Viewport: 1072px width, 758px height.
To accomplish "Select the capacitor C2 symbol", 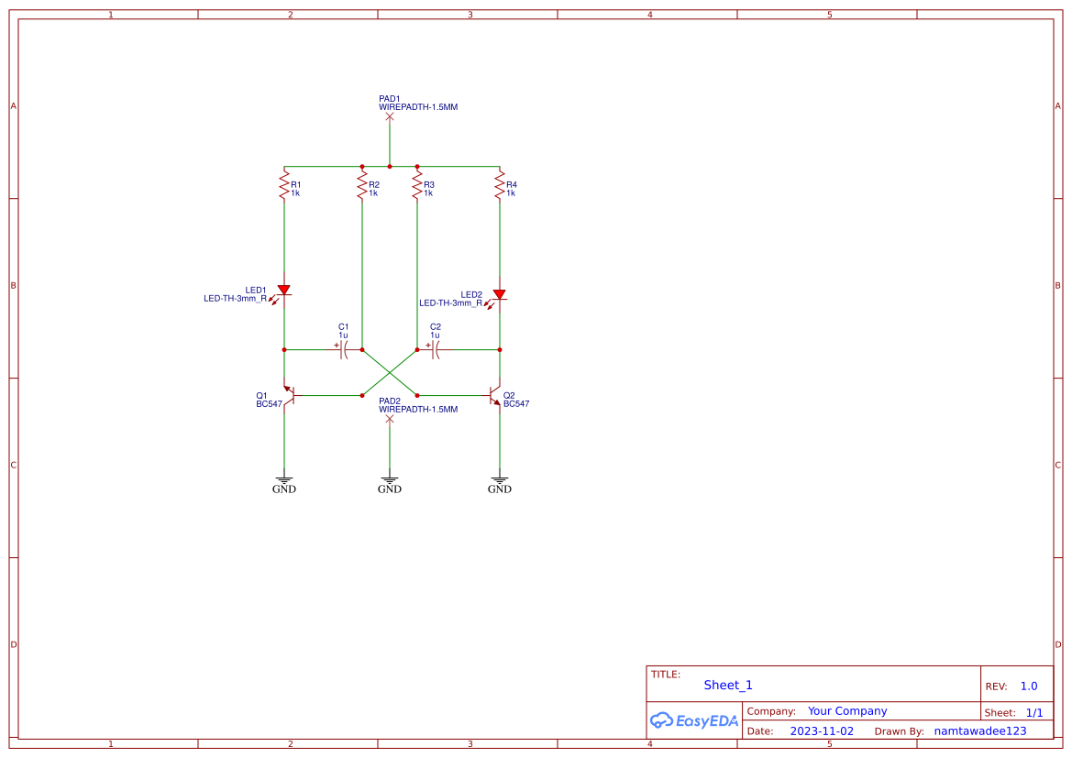I will point(434,348).
